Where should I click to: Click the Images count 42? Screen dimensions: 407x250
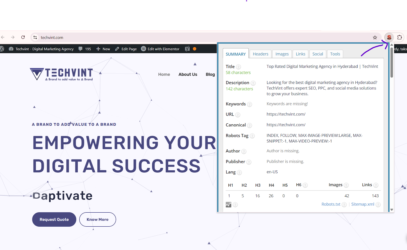point(347,196)
